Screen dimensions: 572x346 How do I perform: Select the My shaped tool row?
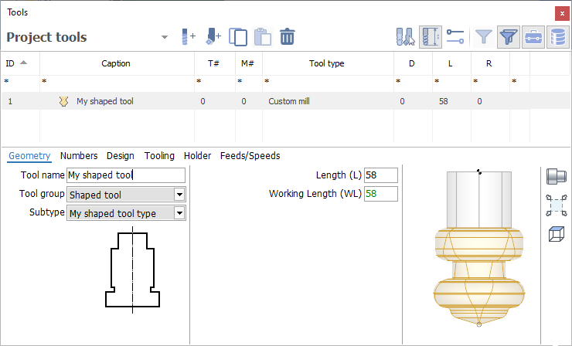pyautogui.click(x=104, y=101)
